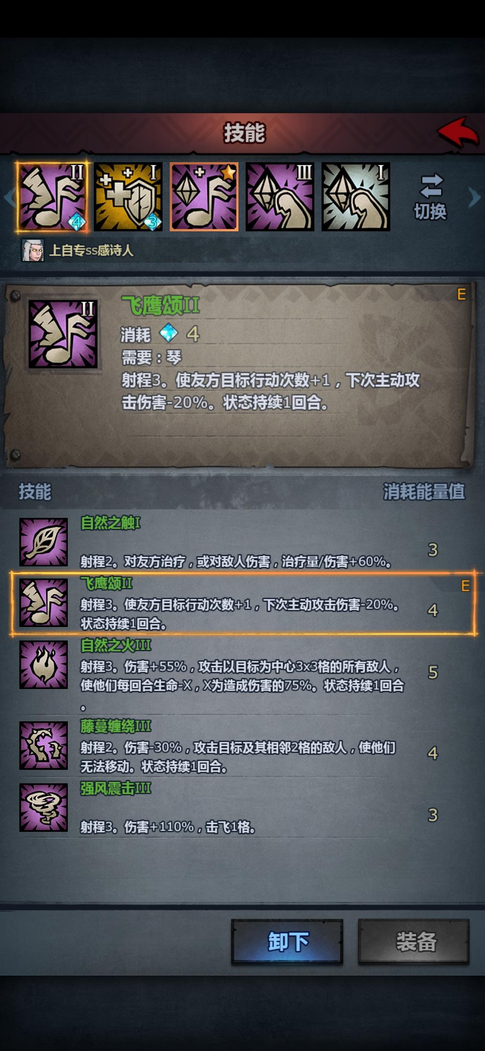Select the purple crystal hand III slot
The width and height of the screenshot is (485, 1051).
click(280, 197)
